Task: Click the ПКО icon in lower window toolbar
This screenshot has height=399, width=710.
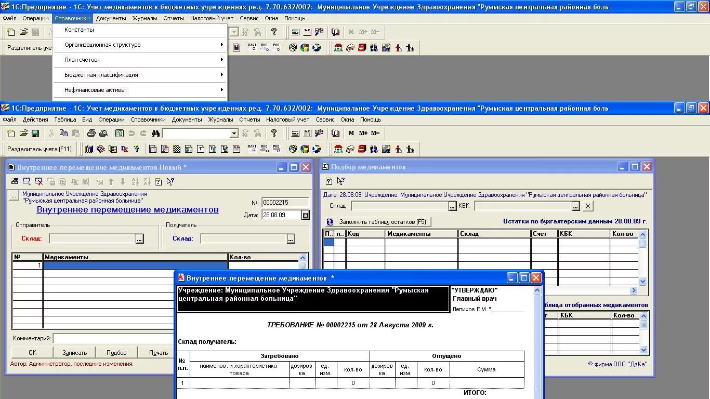Action: point(265,149)
